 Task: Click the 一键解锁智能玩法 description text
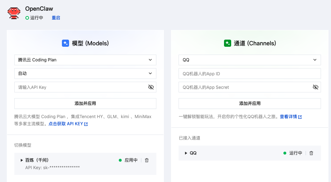point(229,117)
